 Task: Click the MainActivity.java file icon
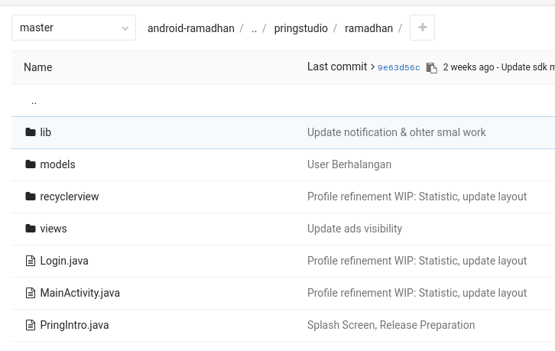coord(31,293)
